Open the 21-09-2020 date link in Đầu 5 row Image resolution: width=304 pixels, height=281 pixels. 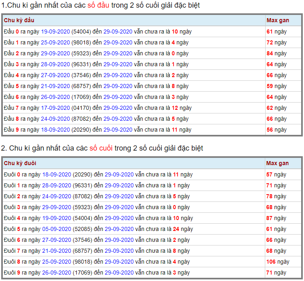55,86
